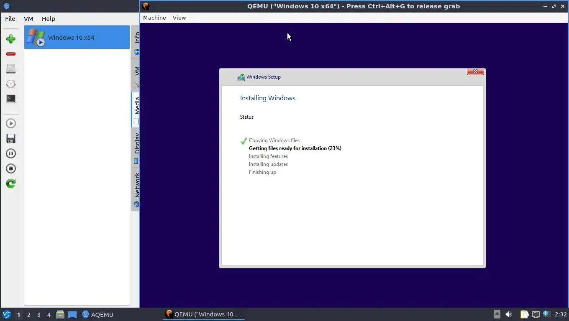Image resolution: width=569 pixels, height=321 pixels.
Task: Switch to workspace 2 on taskbar
Action: (x=28, y=314)
